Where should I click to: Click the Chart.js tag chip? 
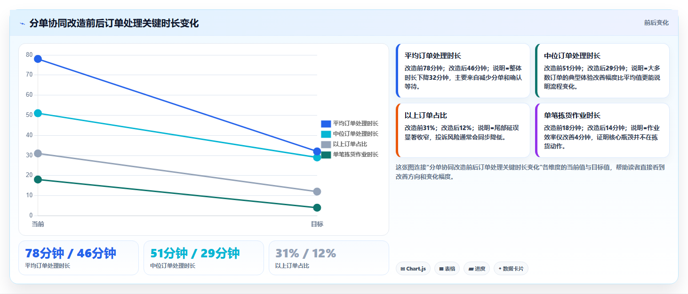point(413,269)
